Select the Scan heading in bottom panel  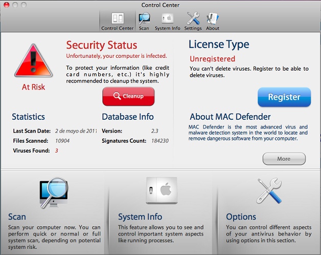pyautogui.click(x=17, y=217)
